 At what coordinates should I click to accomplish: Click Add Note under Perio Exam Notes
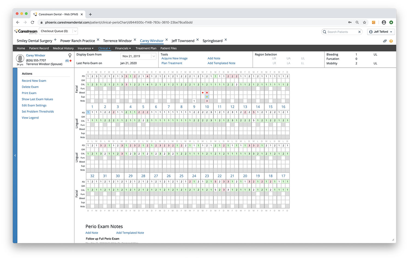point(92,233)
